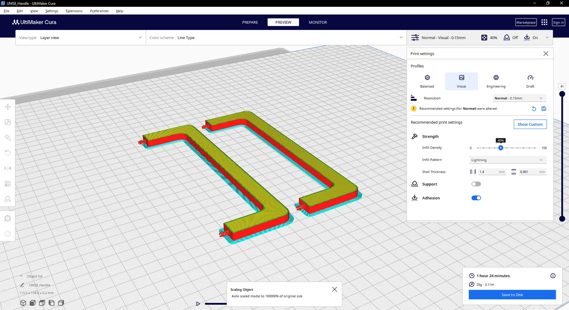This screenshot has height=310, width=569.
Task: Open the Resolution dropdown showing Normal - 0.15mm
Action: coord(520,98)
